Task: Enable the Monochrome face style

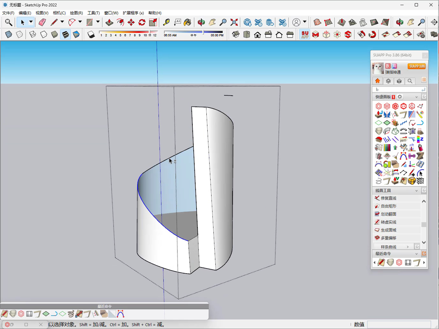Action: pos(76,34)
